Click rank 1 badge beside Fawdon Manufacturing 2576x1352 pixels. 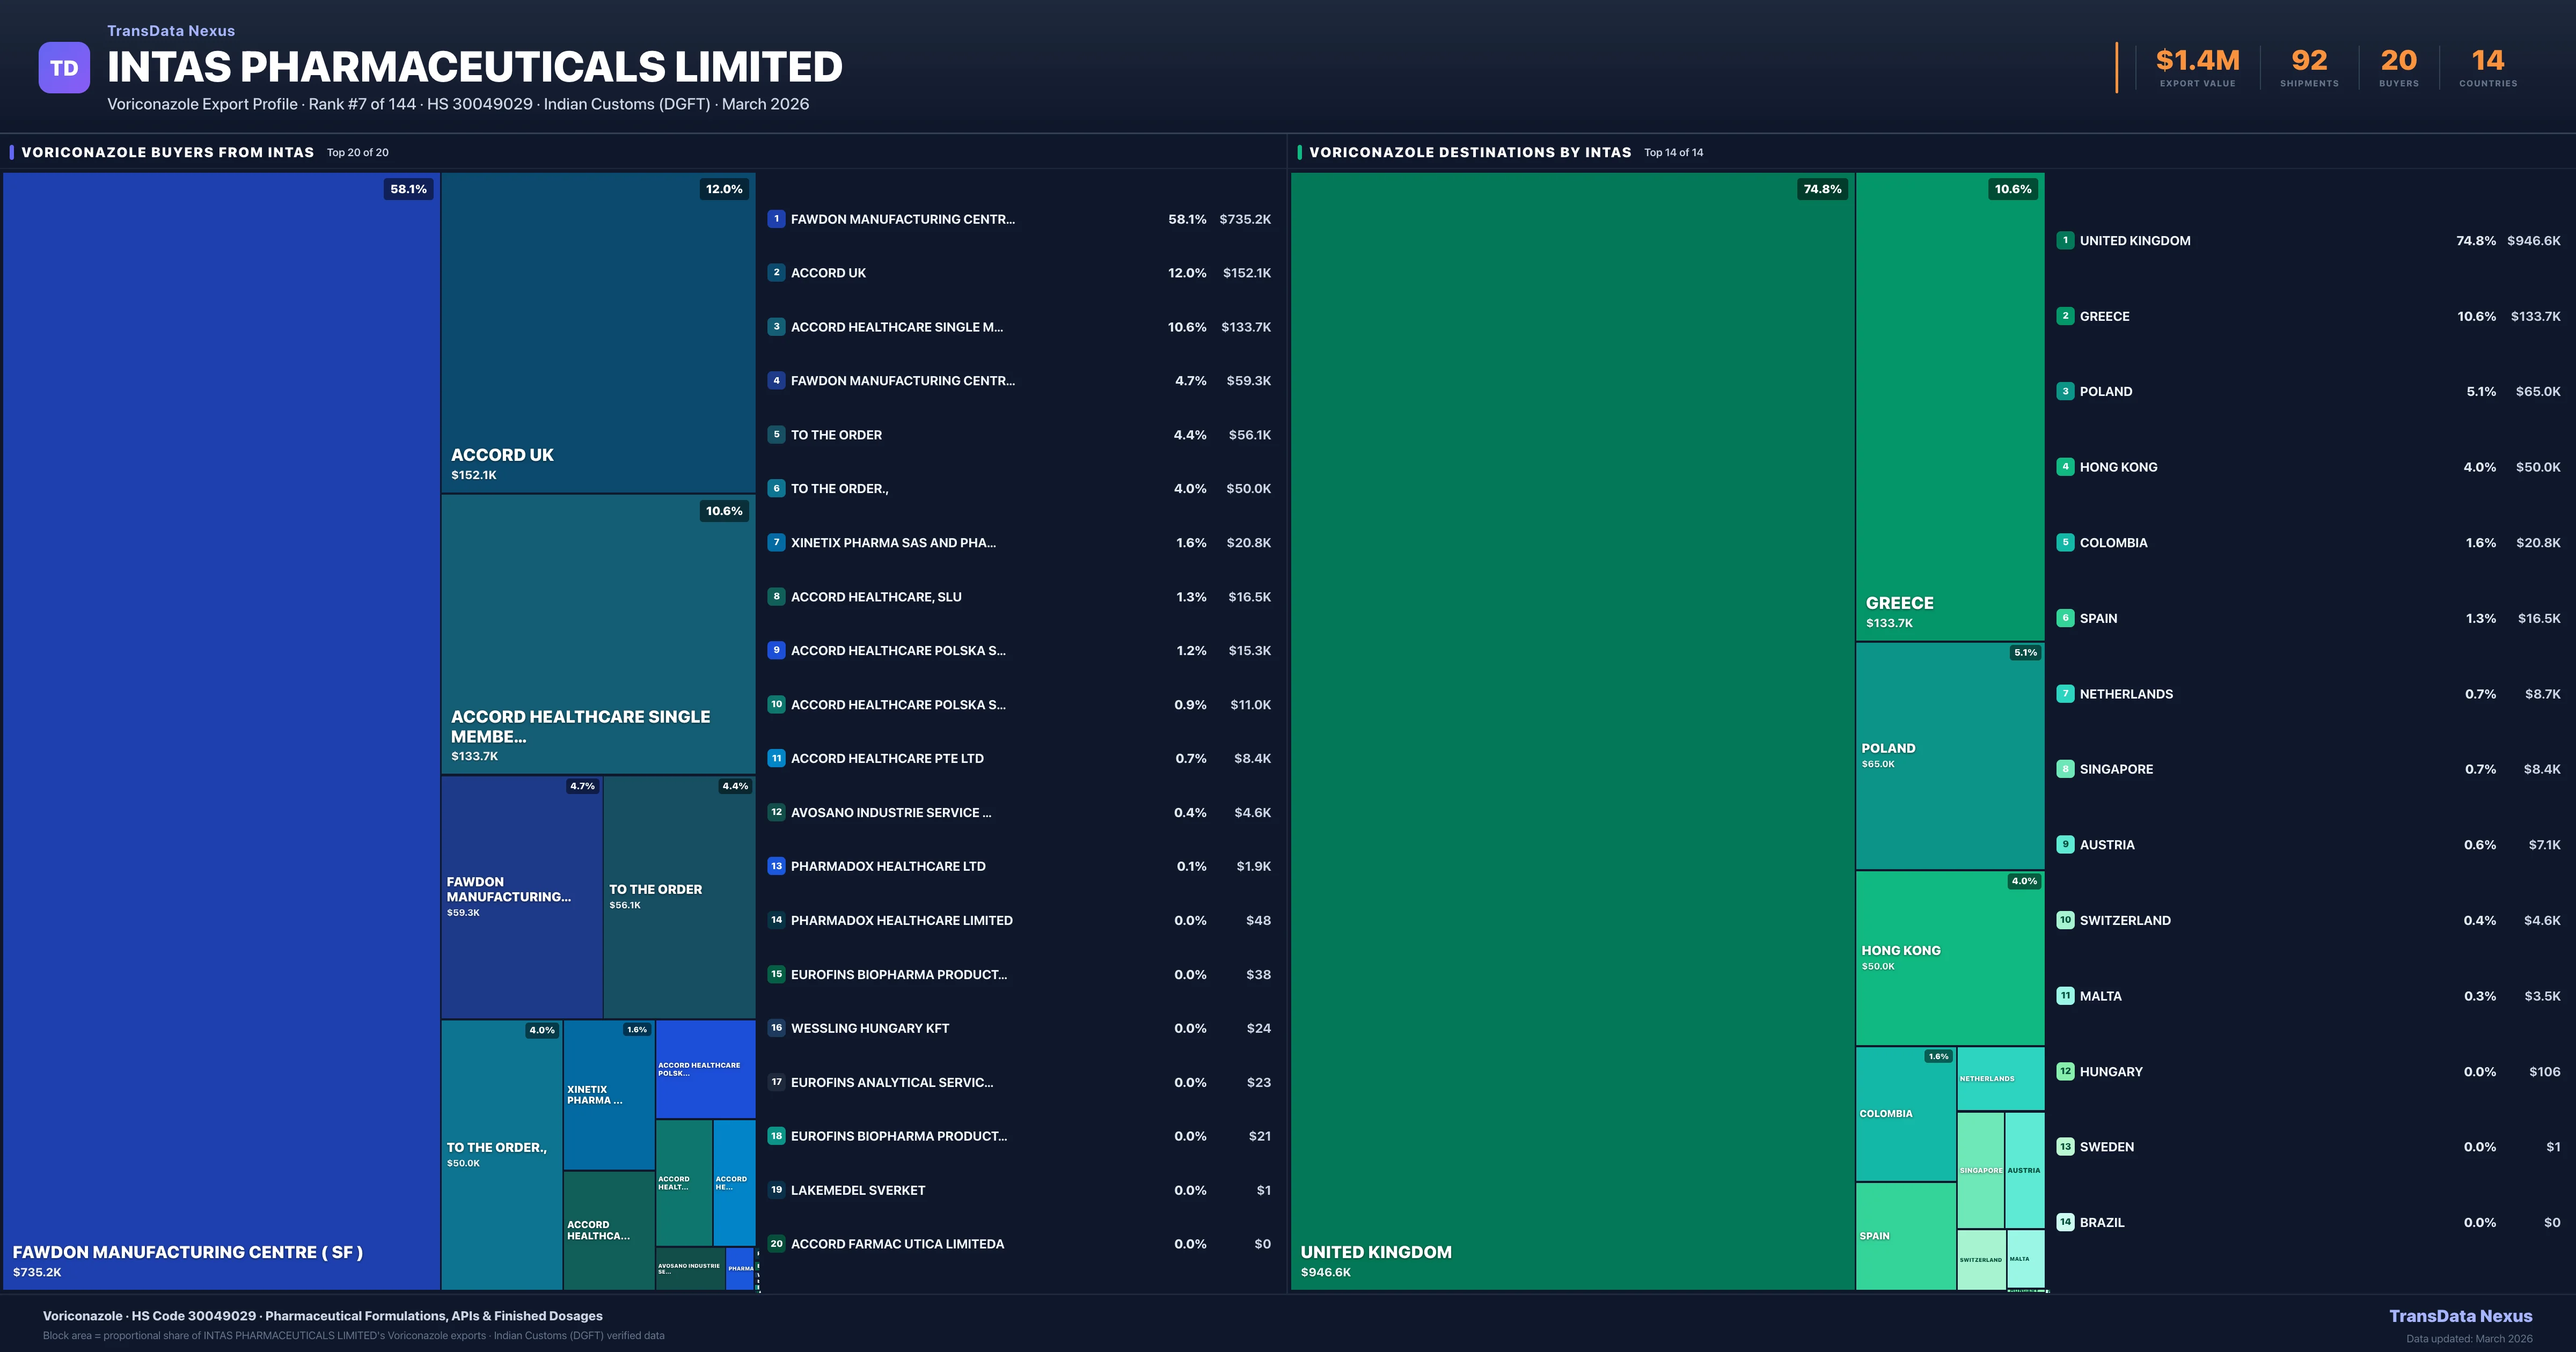(776, 219)
